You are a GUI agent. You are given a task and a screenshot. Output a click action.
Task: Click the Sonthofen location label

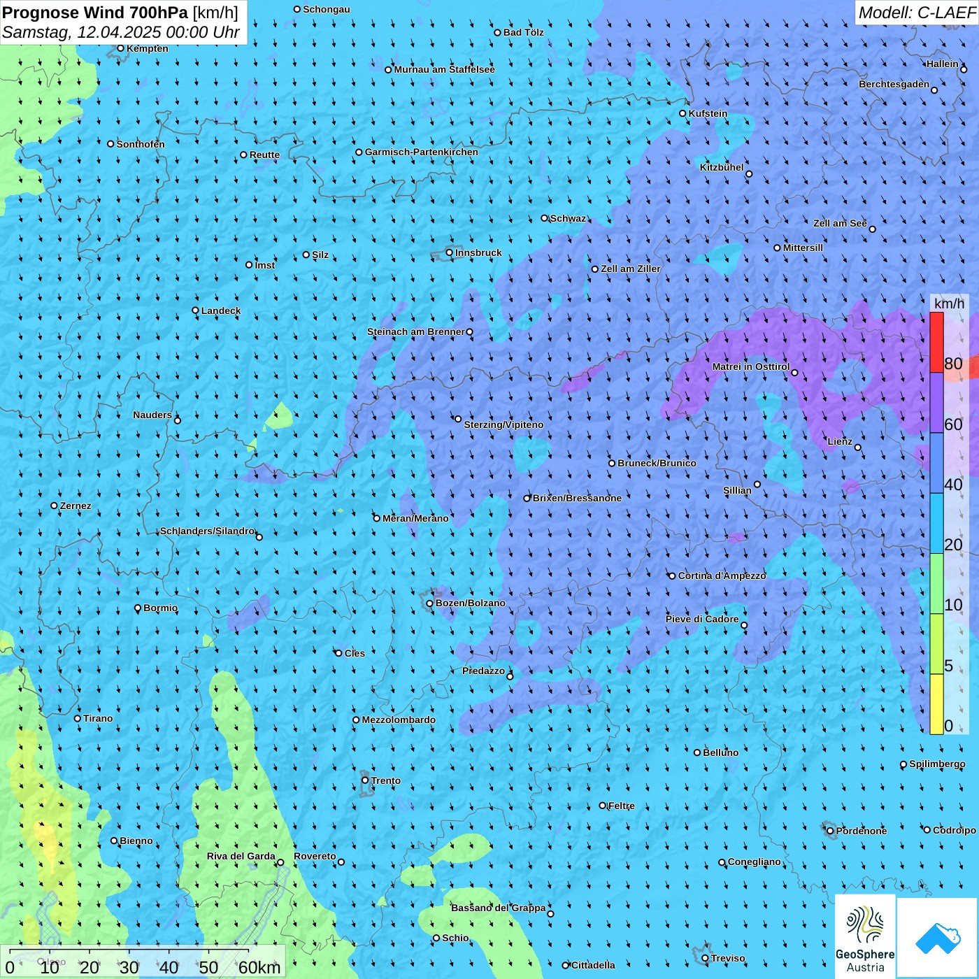click(x=141, y=144)
